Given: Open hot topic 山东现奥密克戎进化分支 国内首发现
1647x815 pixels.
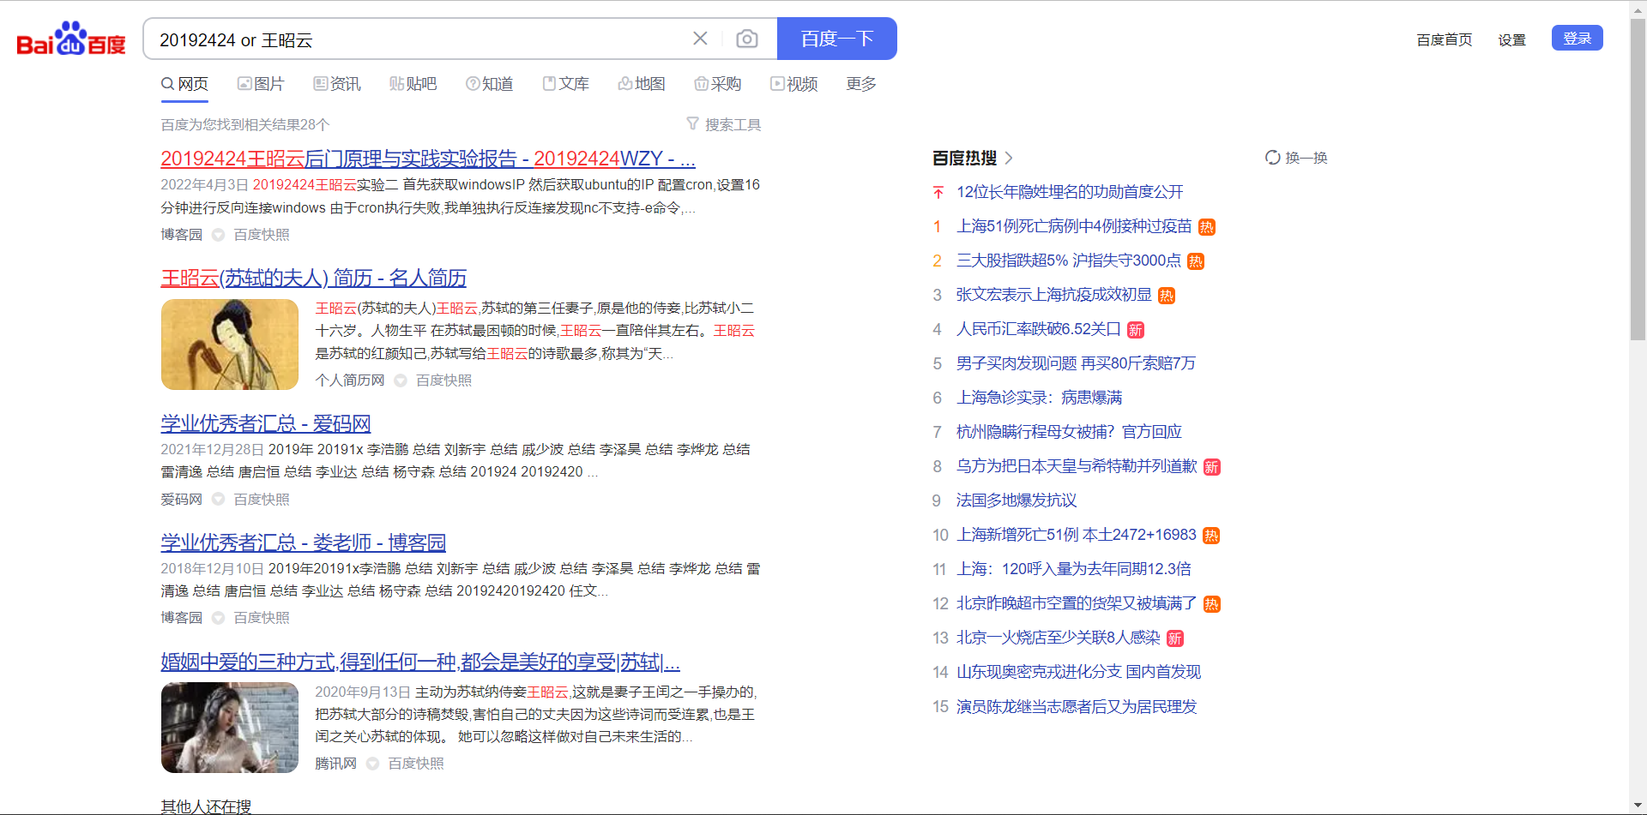Looking at the screenshot, I should [1078, 672].
